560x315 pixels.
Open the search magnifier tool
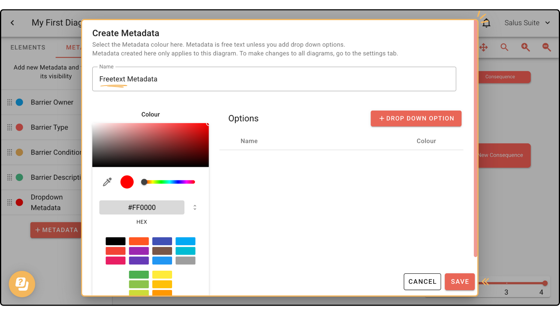pos(505,47)
